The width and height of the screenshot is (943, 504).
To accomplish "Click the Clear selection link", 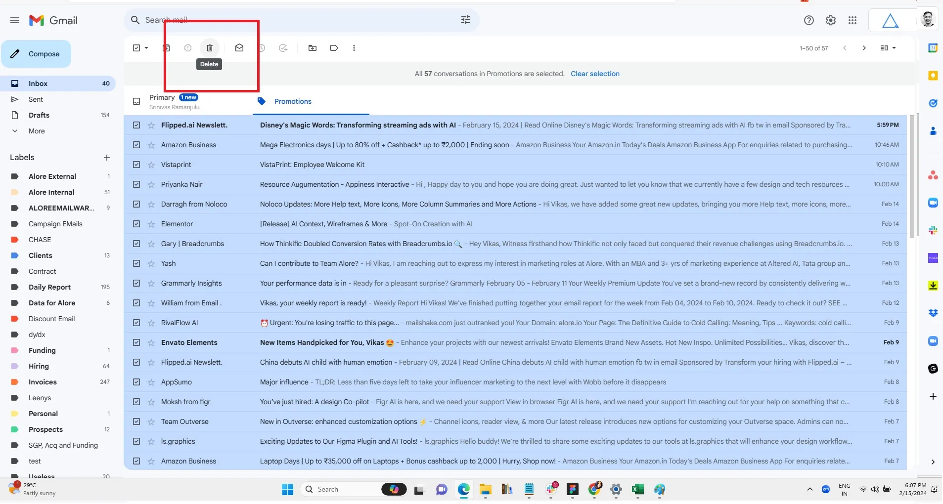I will [x=595, y=74].
